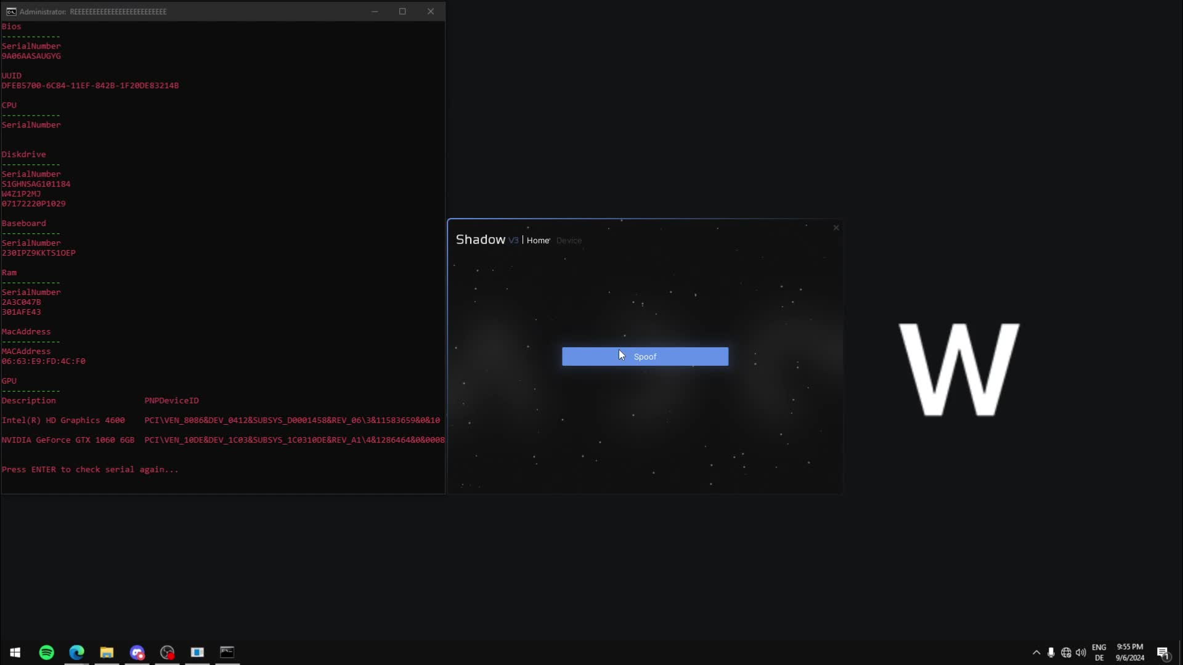Open Microsoft Edge from the taskbar

[76, 652]
